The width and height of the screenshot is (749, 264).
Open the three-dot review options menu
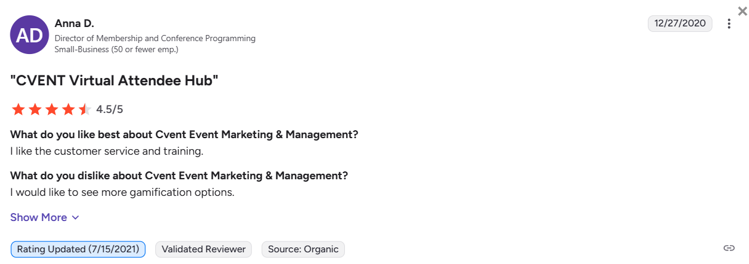(729, 24)
